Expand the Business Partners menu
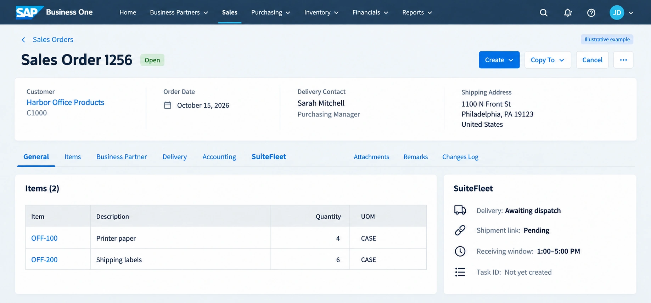 (179, 12)
